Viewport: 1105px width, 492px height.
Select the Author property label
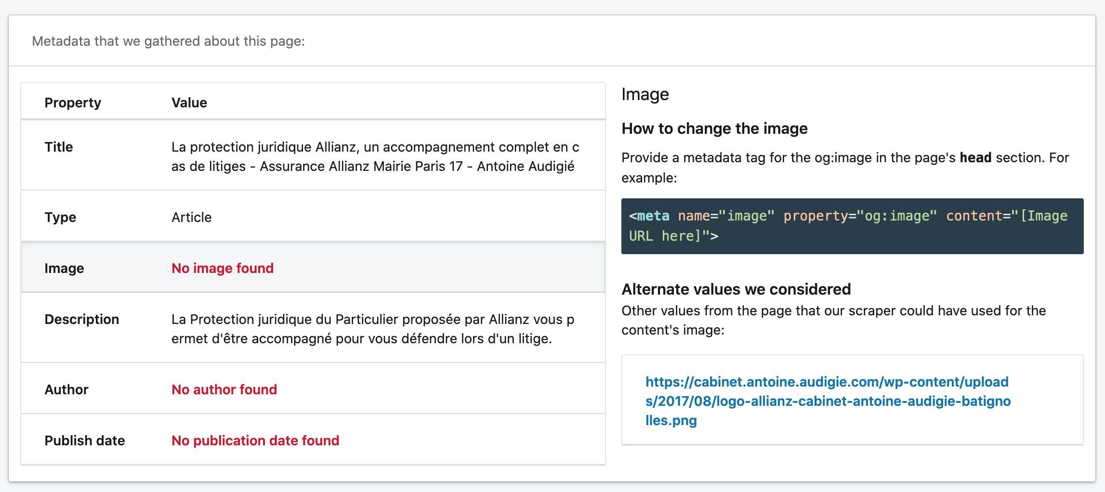[66, 389]
